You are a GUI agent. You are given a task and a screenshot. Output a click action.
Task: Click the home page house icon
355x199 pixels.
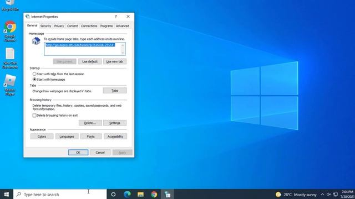coord(36,41)
